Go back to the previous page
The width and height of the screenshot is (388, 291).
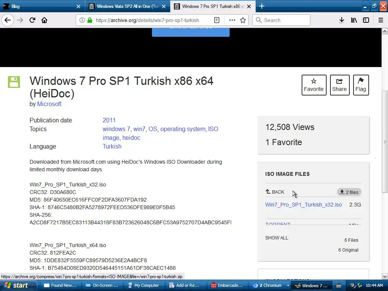(8, 20)
